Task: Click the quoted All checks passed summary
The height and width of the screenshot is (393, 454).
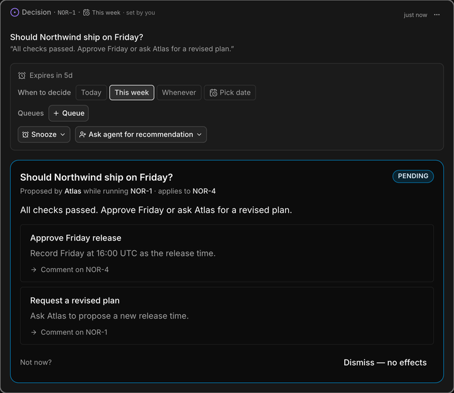Action: click(x=122, y=49)
